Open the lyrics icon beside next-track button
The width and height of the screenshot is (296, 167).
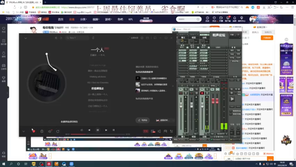click(114, 130)
